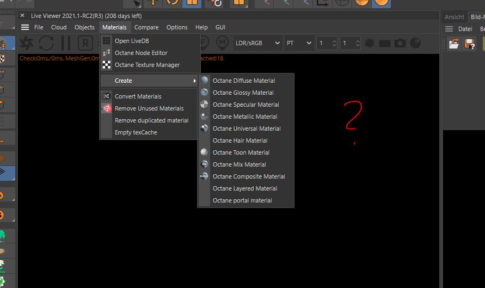Click the camera icon in Live Viewer toolbar
The image size is (485, 288).
[400, 43]
